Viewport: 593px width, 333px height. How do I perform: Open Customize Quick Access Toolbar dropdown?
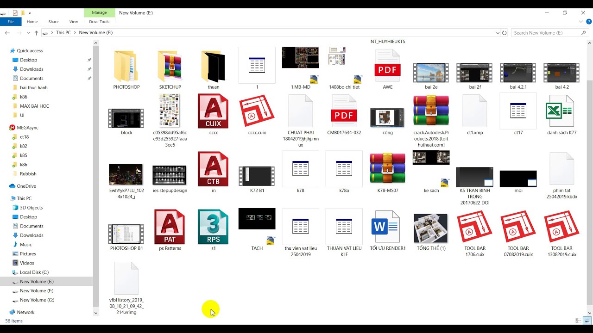tap(30, 13)
